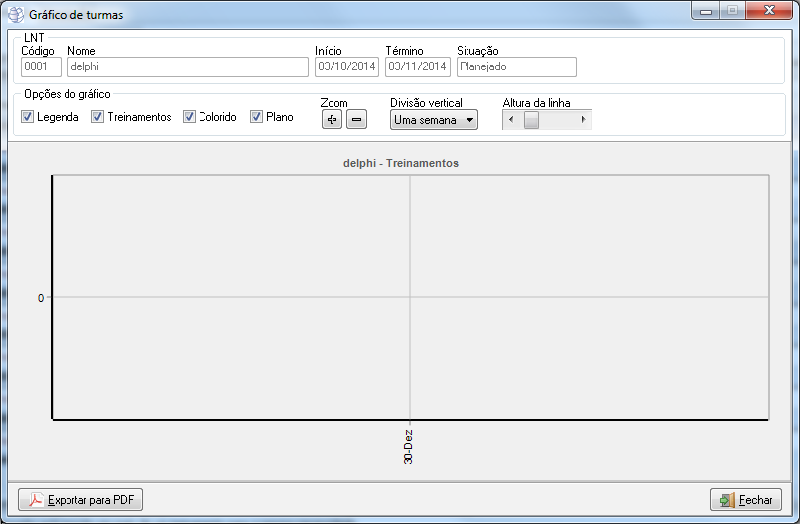The width and height of the screenshot is (800, 524).
Task: Click the zoom out minus button
Action: (x=356, y=120)
